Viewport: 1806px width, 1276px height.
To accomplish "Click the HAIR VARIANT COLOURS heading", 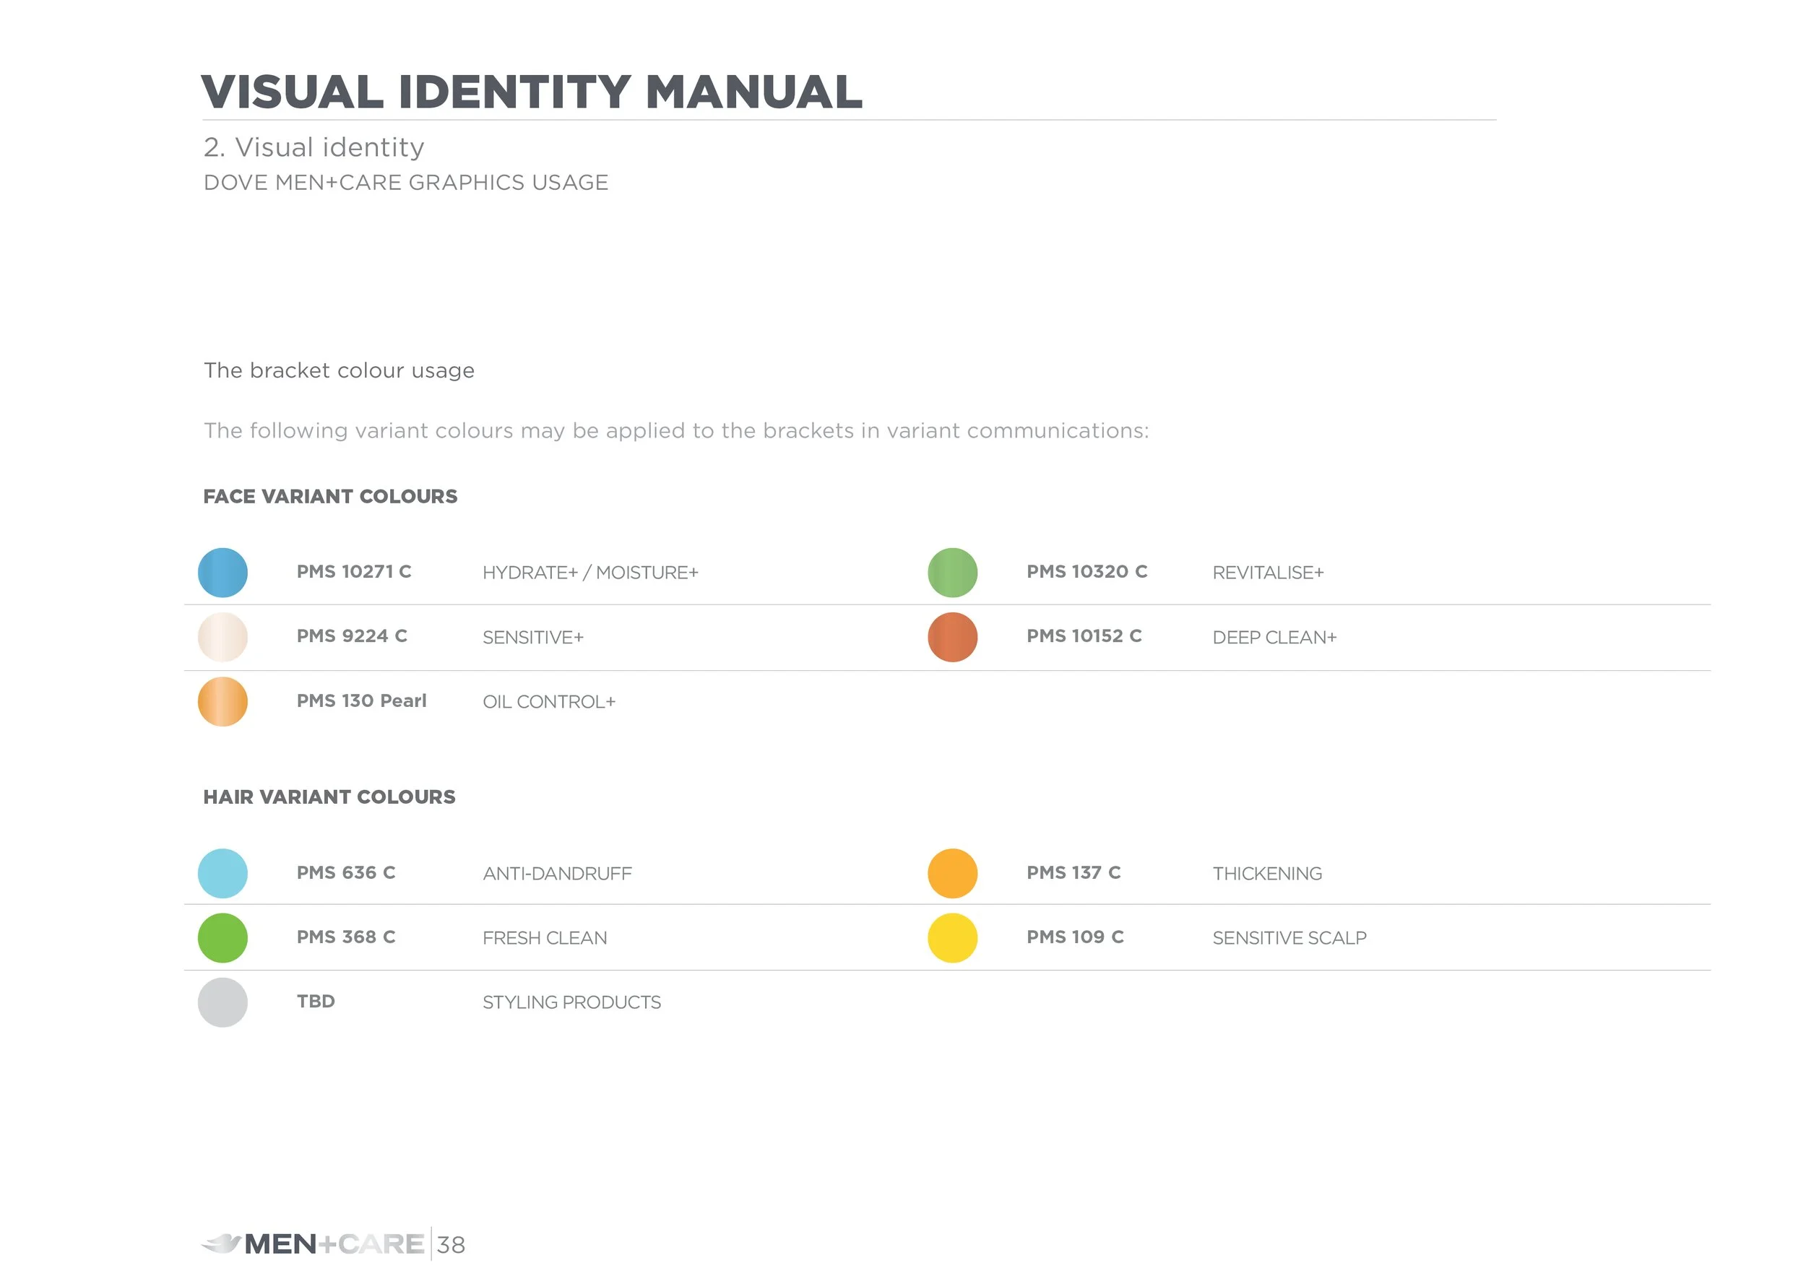I will pos(329,797).
